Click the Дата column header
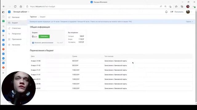 tap(33, 56)
